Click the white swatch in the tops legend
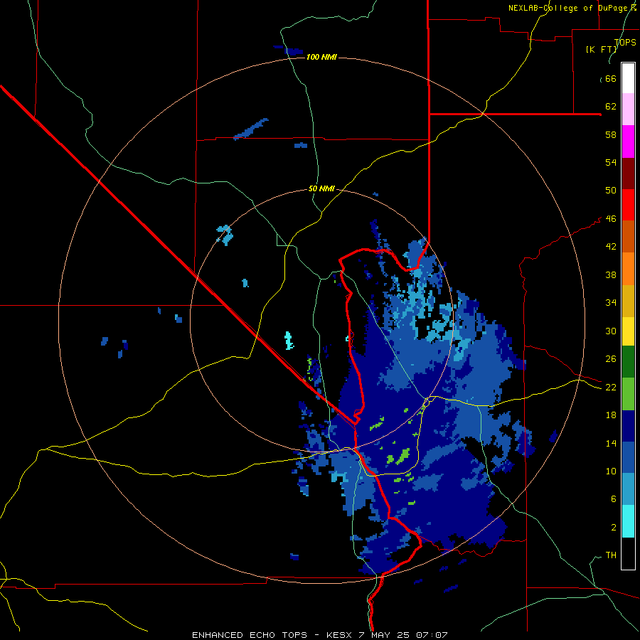Screen dimensions: 640x640 628,78
